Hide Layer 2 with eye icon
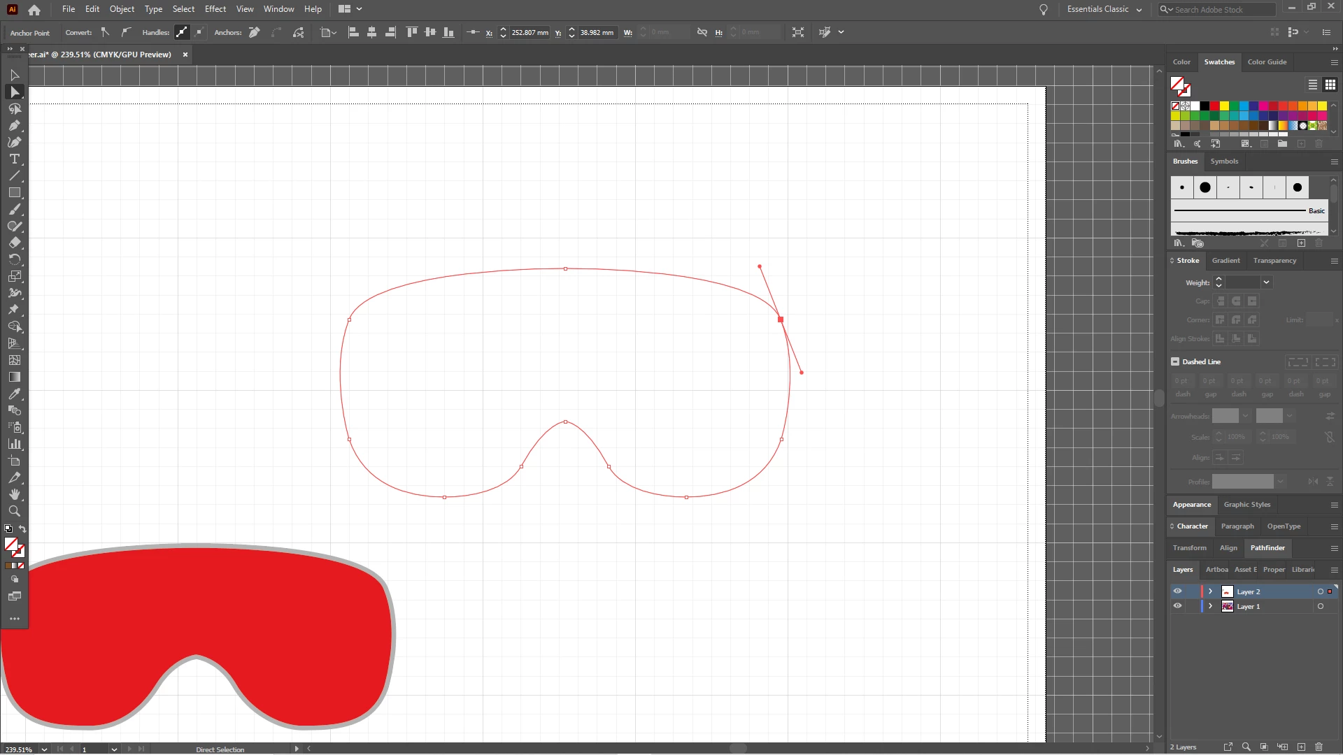 (x=1177, y=591)
